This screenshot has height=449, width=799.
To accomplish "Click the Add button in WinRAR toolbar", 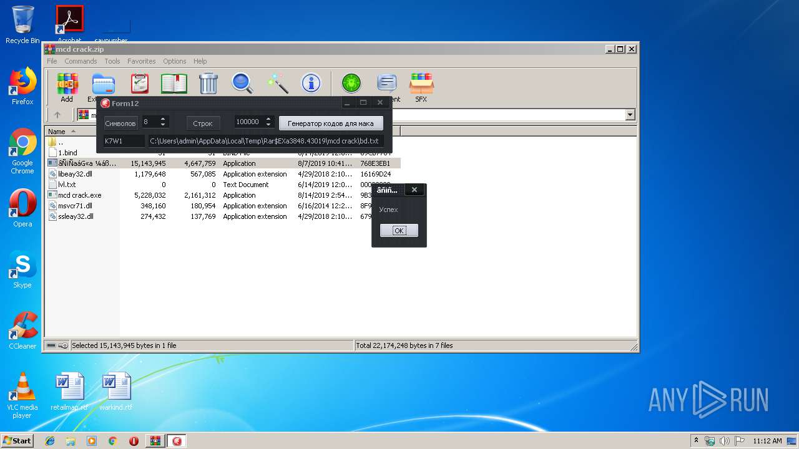I will pyautogui.click(x=67, y=87).
